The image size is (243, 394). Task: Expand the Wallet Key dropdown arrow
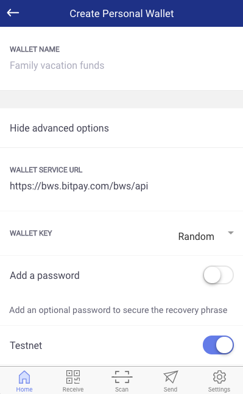point(231,233)
